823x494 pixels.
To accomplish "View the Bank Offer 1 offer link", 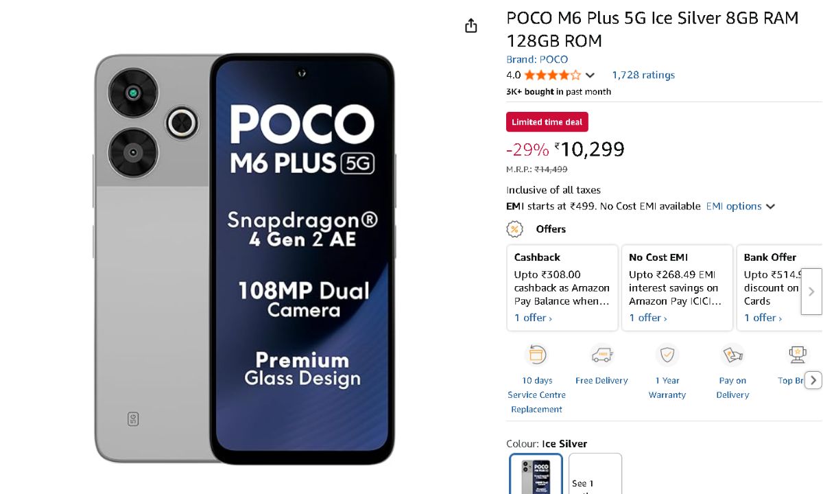I will click(763, 318).
